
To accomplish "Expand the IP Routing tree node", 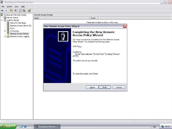I will (5, 31).
